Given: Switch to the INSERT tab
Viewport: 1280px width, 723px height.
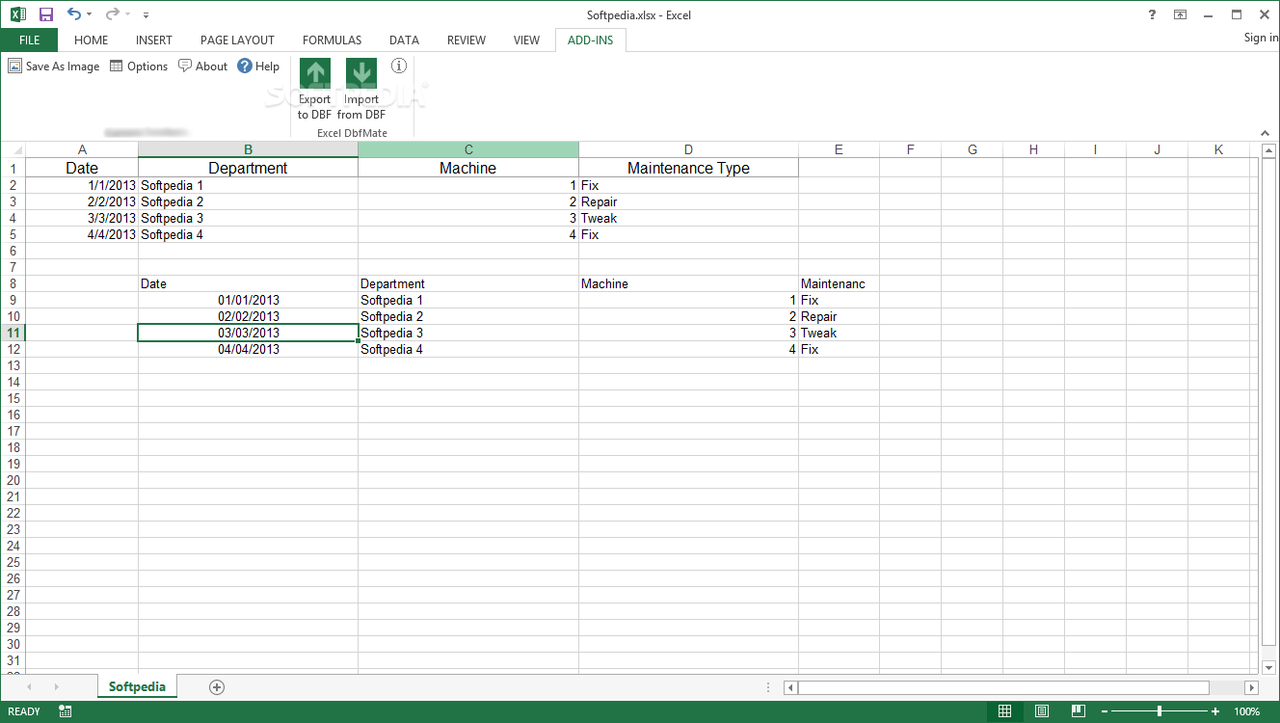Looking at the screenshot, I should (154, 40).
